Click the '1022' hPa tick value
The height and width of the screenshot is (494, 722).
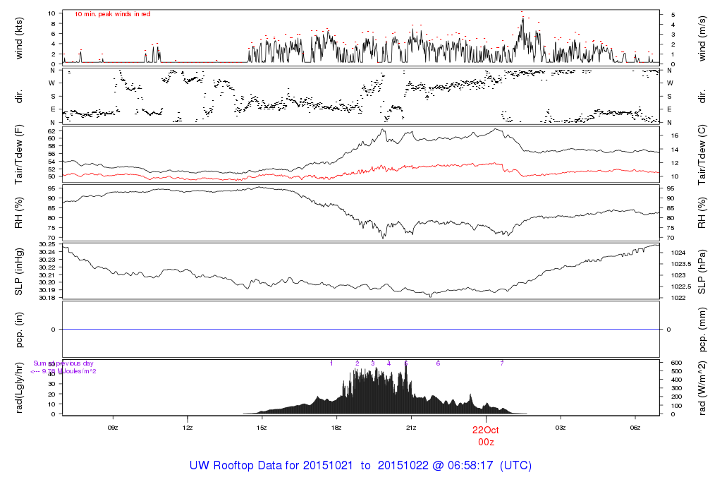click(678, 298)
